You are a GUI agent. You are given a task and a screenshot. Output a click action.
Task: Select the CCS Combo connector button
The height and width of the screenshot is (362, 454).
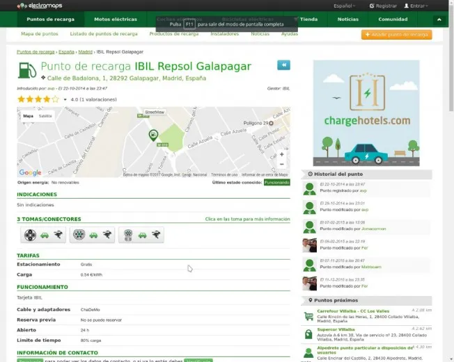[x=141, y=235]
